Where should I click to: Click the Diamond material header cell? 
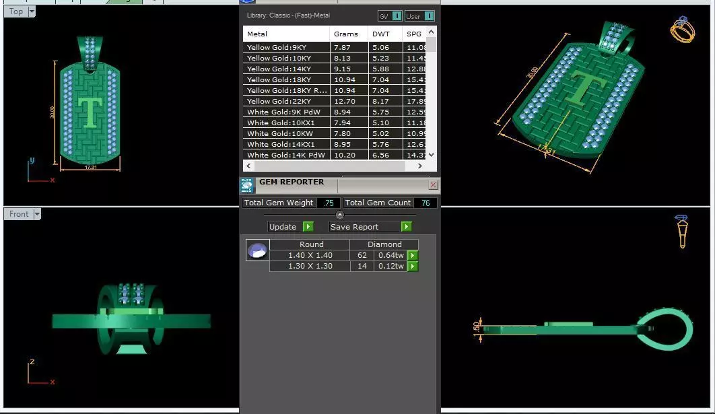click(x=384, y=244)
